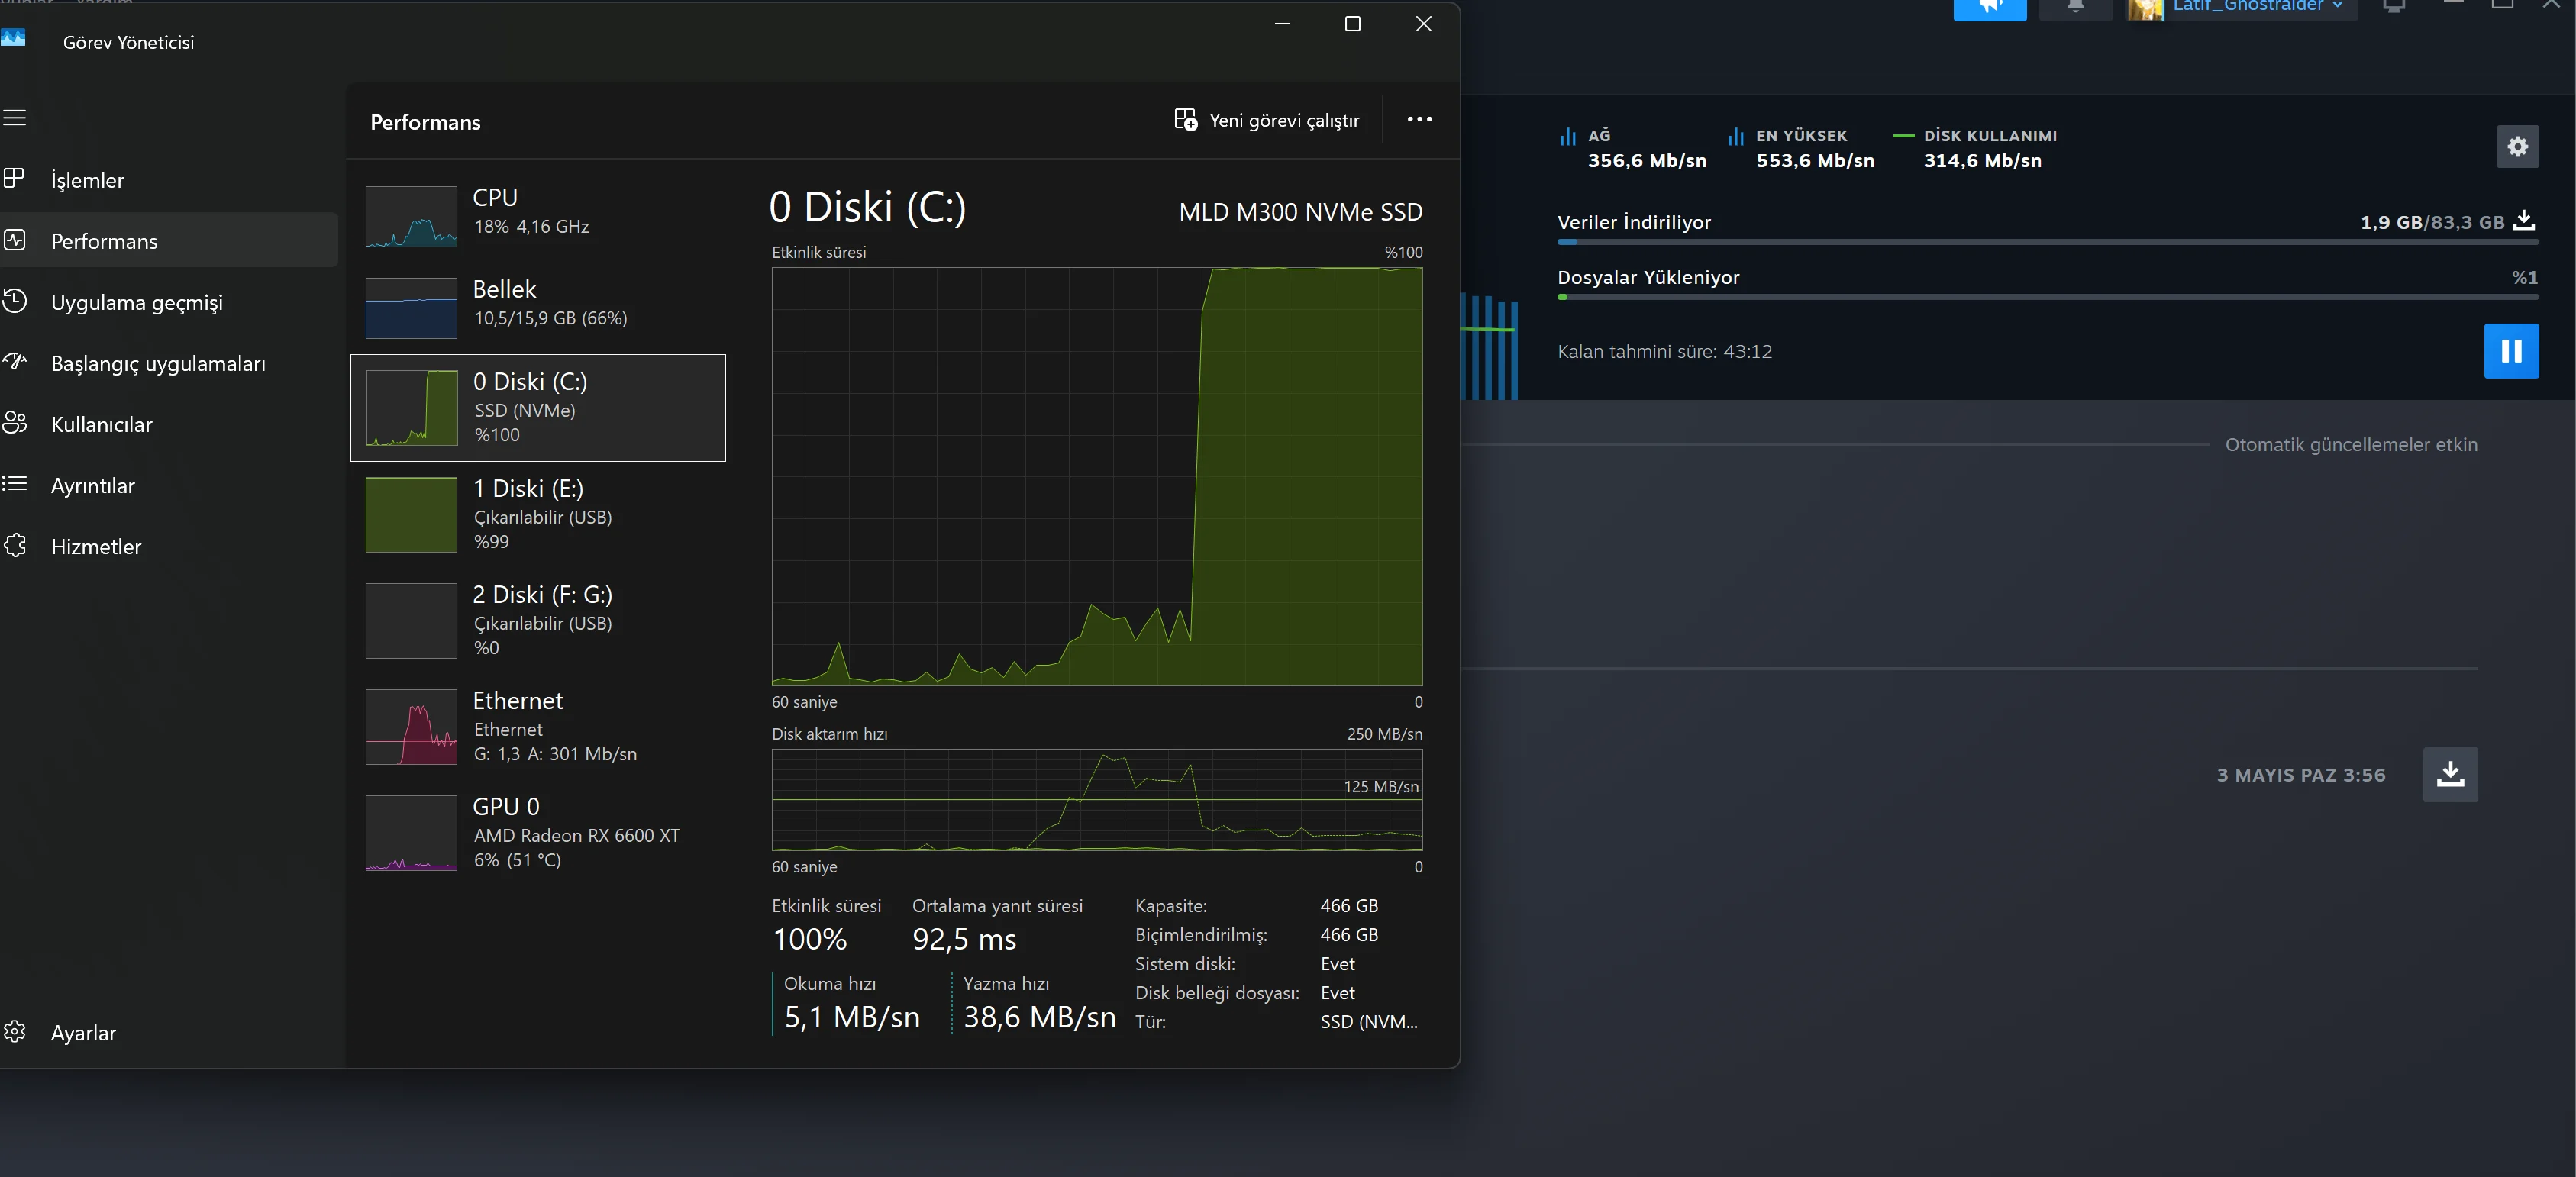Select the Ethernet network item
This screenshot has height=1177, width=2576.
(x=537, y=726)
